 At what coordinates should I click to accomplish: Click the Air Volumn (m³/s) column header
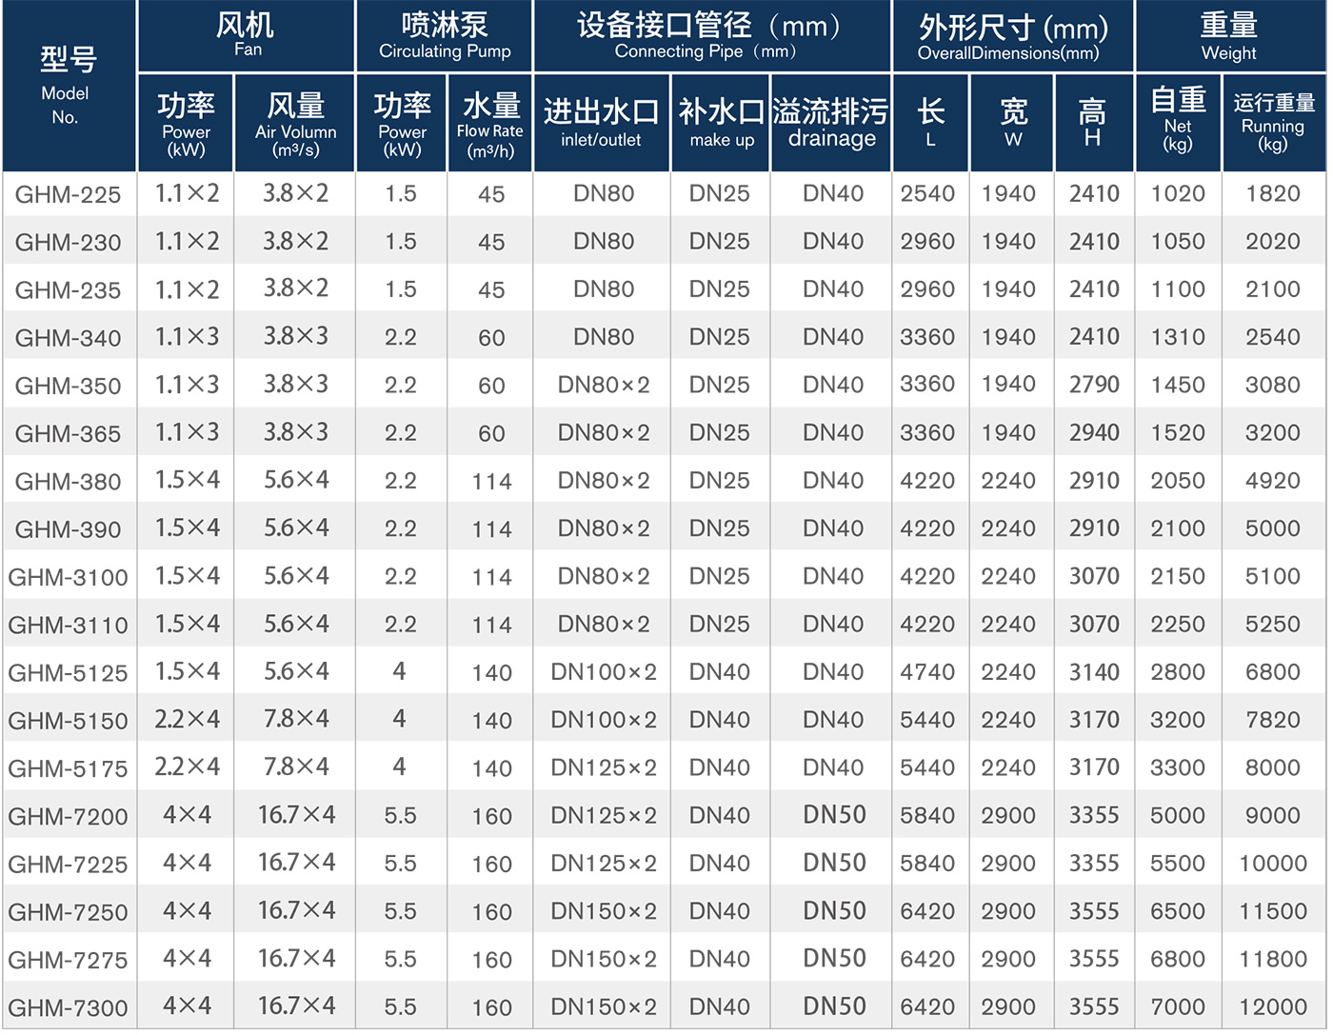295,123
